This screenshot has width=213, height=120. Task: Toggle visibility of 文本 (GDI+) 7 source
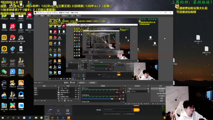click(x=76, y=88)
